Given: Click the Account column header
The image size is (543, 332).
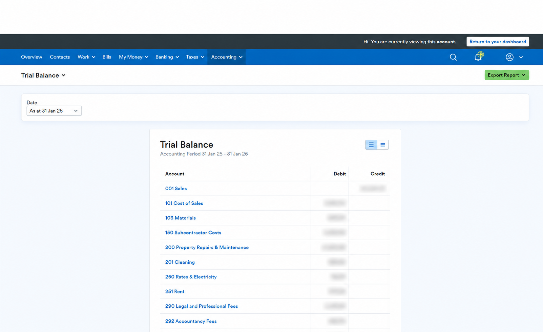Looking at the screenshot, I should click(175, 174).
